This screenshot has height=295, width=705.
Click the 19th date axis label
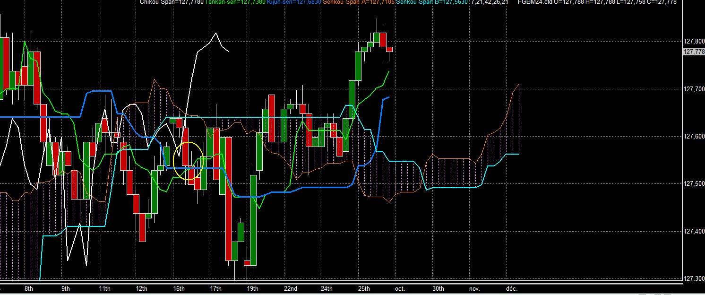point(253,288)
